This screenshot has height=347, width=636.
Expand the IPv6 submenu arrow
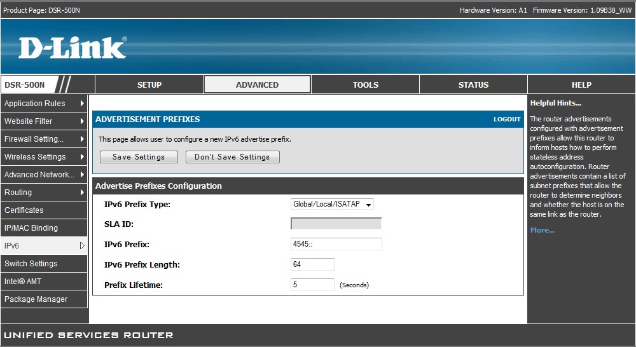point(82,246)
